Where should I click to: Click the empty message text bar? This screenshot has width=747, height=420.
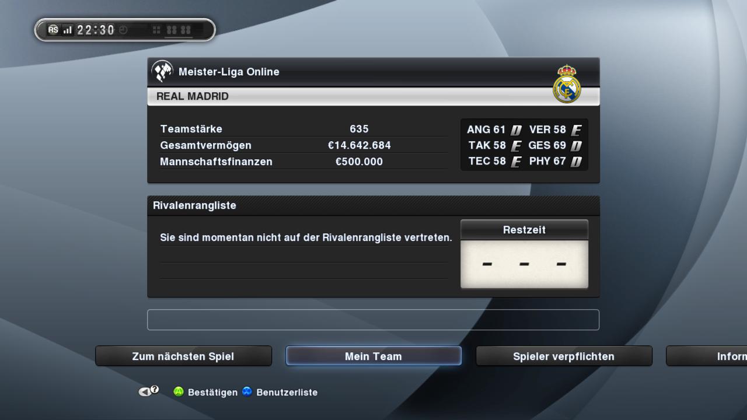pyautogui.click(x=373, y=320)
